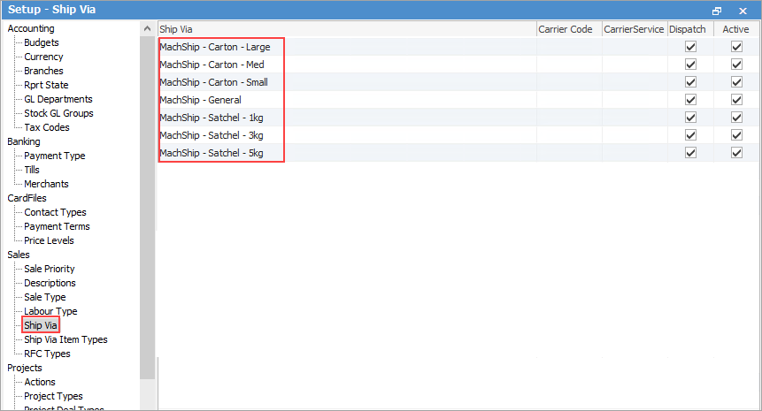Sort by the Dispatch column header
Image resolution: width=762 pixels, height=411 pixels.
pos(690,29)
